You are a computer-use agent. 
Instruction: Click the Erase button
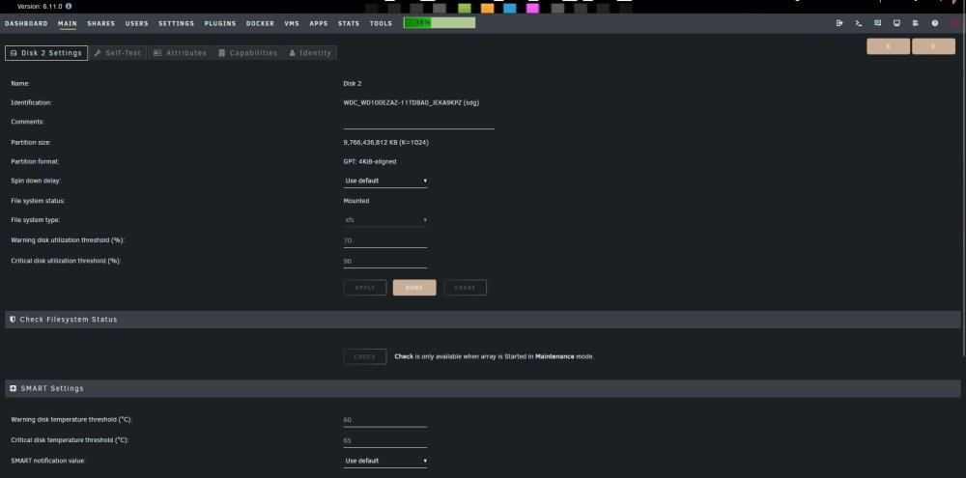[466, 288]
